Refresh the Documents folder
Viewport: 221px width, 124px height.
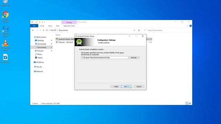[139, 30]
